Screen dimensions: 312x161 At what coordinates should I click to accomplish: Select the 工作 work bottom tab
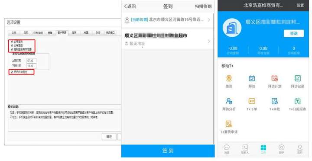[x=263, y=149]
